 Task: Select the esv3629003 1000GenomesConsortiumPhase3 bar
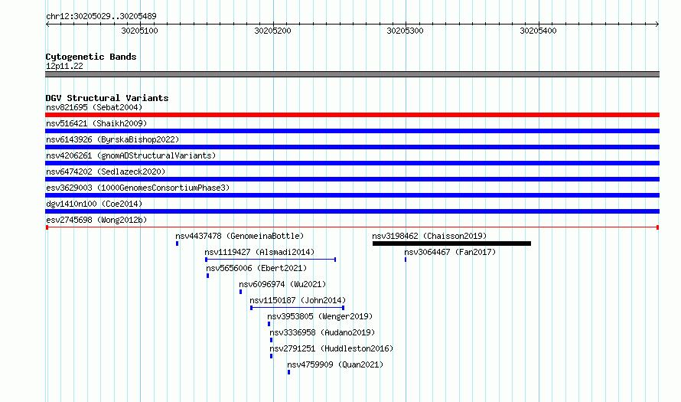tap(352, 195)
